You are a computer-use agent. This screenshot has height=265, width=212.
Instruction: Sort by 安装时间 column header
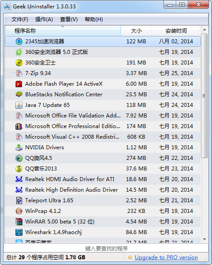176,31
